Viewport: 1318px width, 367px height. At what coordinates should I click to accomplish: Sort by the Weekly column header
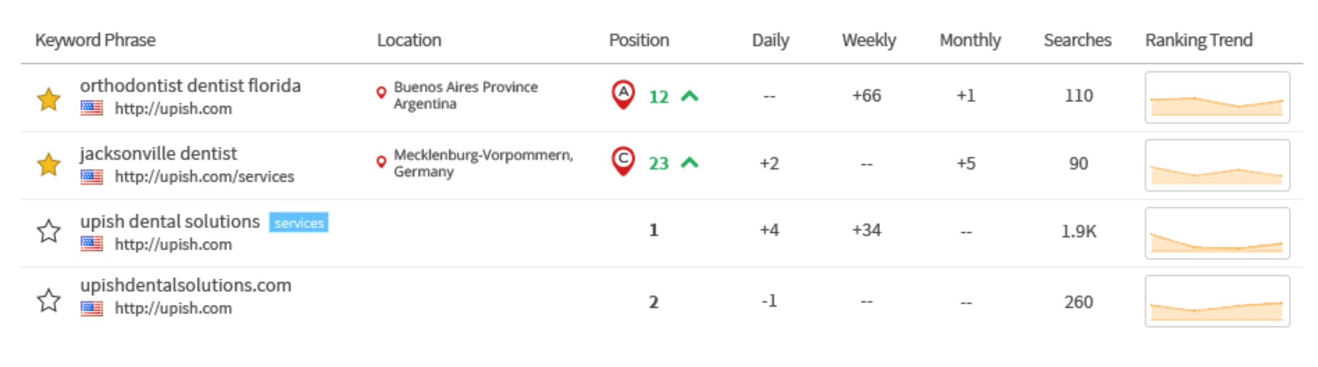[869, 40]
